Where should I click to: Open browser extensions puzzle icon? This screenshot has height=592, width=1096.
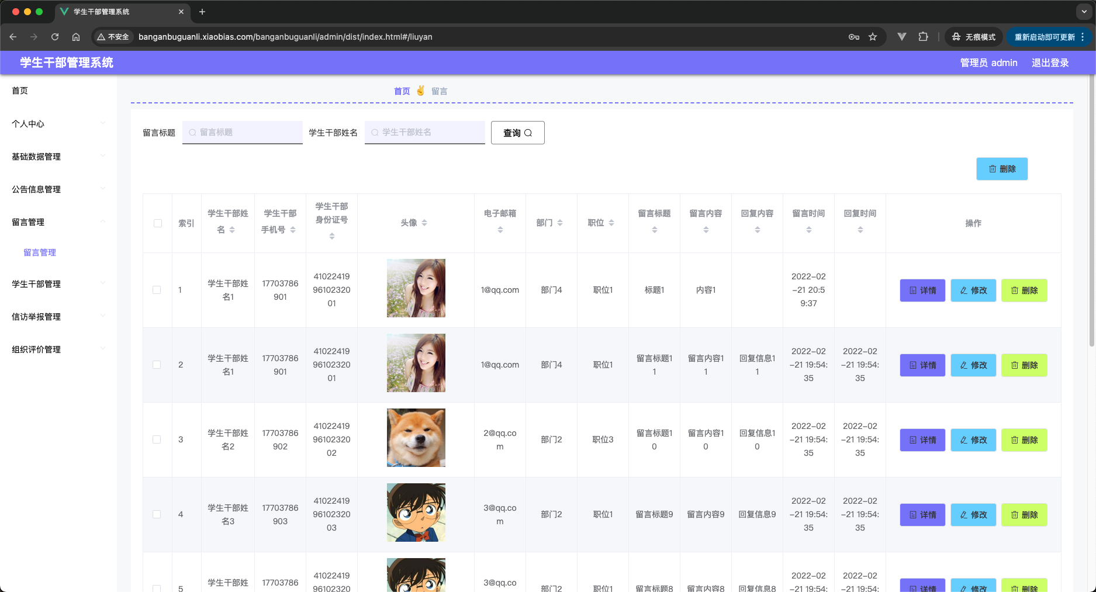point(924,37)
